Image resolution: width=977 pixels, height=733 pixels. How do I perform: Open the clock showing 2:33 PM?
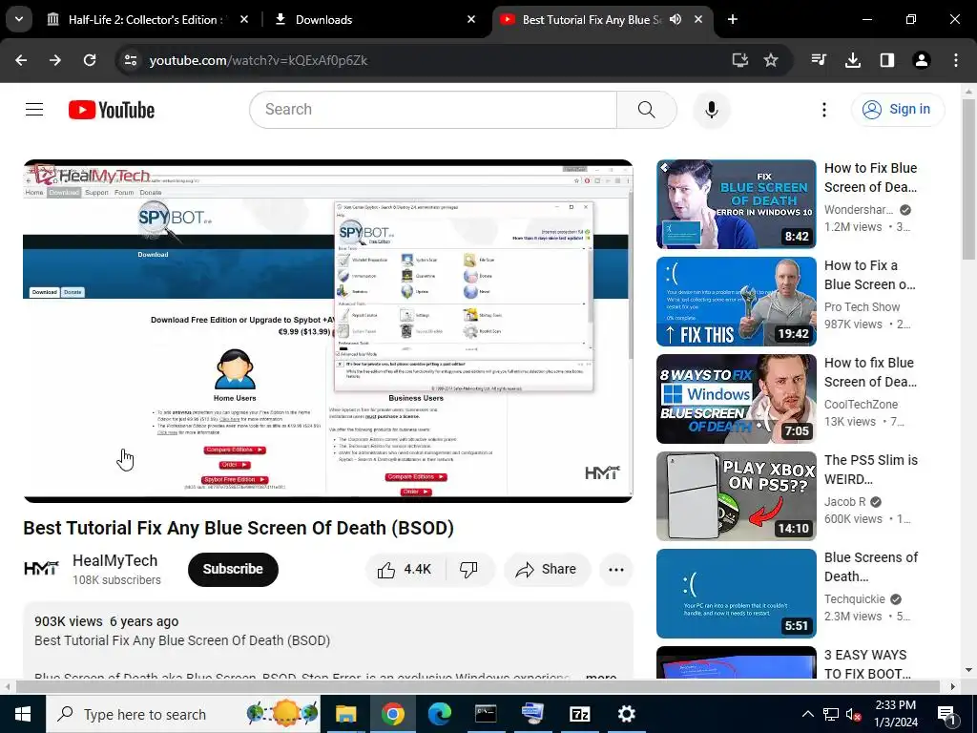click(896, 714)
